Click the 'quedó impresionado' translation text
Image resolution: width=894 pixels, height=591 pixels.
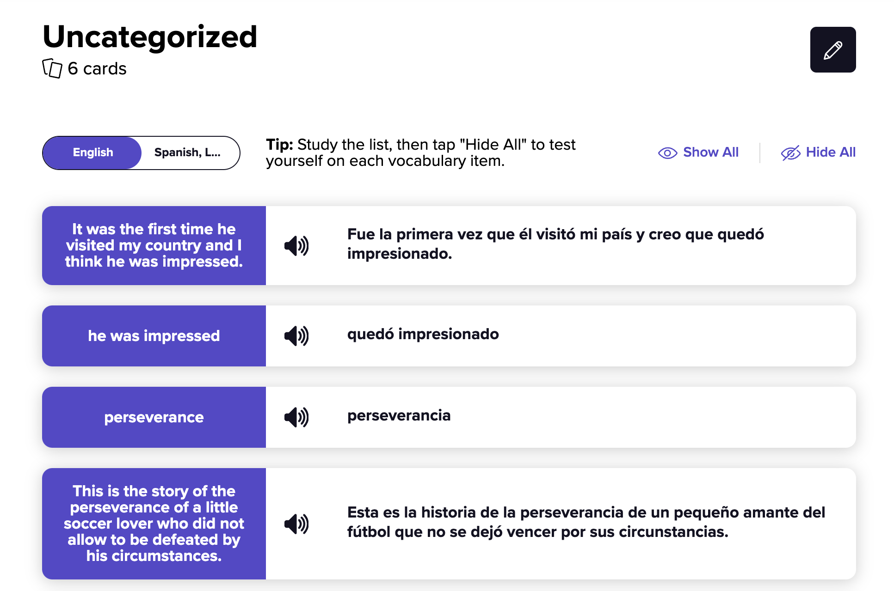coord(423,334)
